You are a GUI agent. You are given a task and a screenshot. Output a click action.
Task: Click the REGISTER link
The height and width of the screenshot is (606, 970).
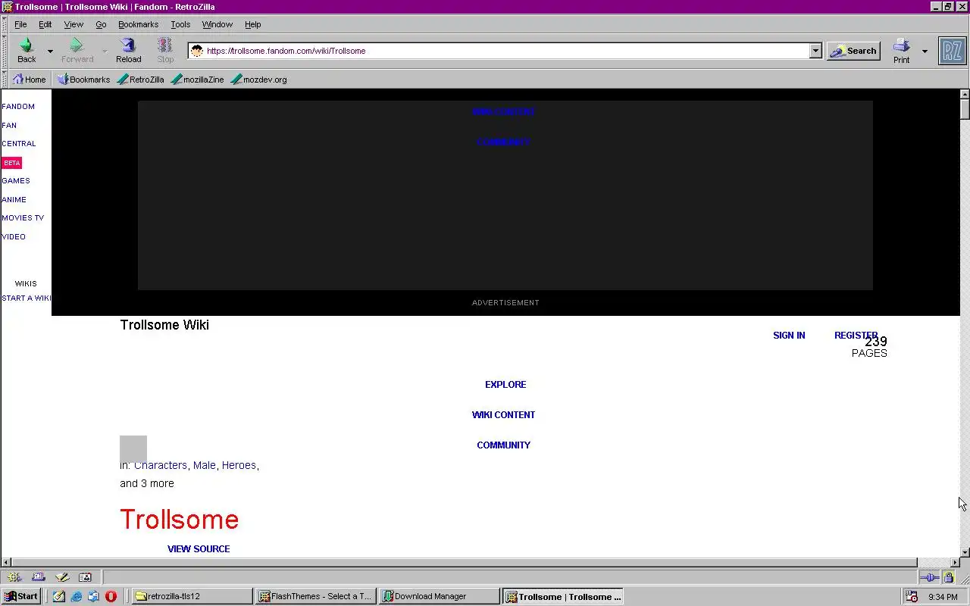click(x=856, y=336)
